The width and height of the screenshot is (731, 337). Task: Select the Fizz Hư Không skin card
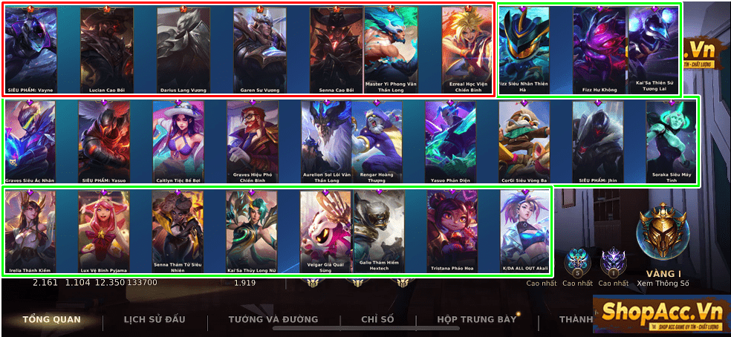click(600, 50)
